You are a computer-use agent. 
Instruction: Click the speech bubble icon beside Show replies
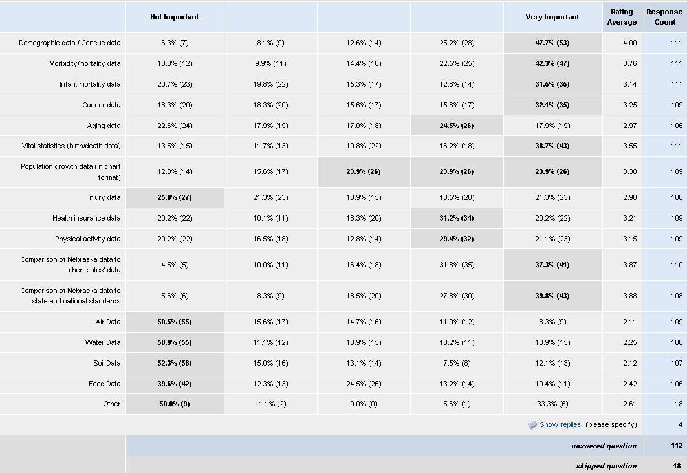coord(532,424)
